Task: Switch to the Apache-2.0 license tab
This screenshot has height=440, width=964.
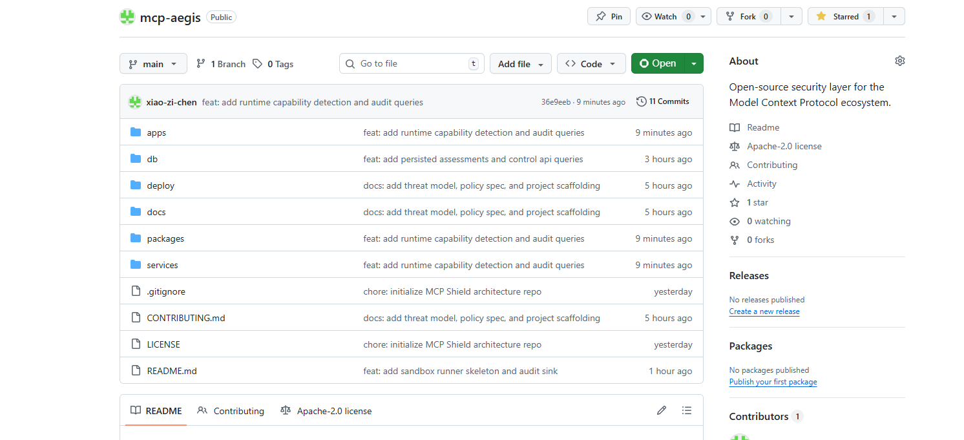Action: pos(326,411)
